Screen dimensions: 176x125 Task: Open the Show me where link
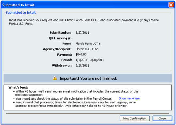[129, 98]
